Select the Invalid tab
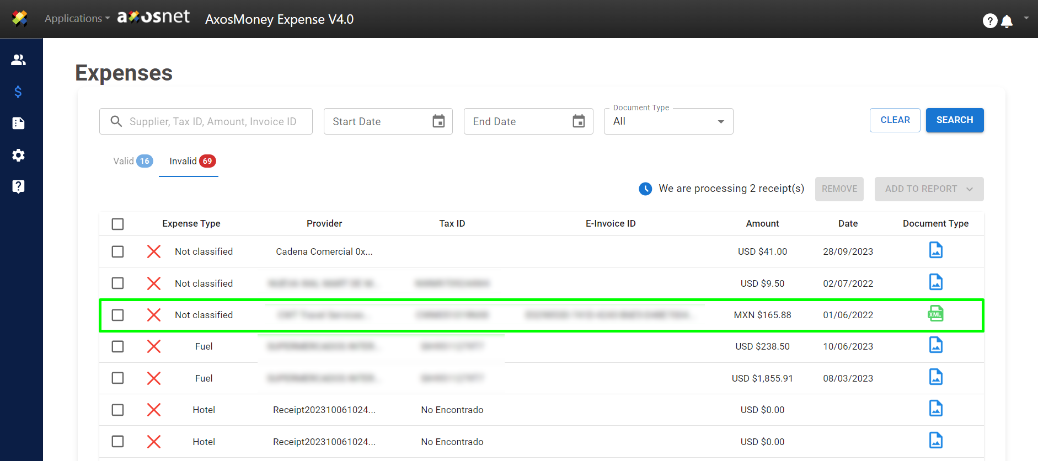This screenshot has width=1038, height=461. coord(191,161)
